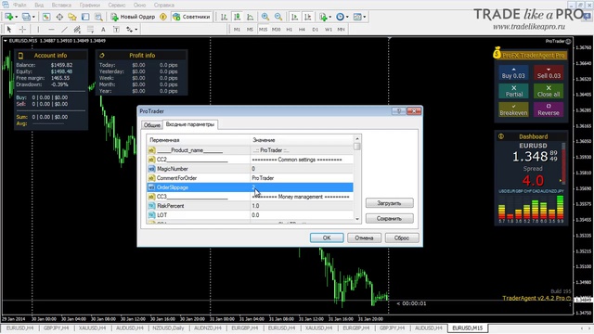Click the Buy 0.03 panel button

[513, 72]
